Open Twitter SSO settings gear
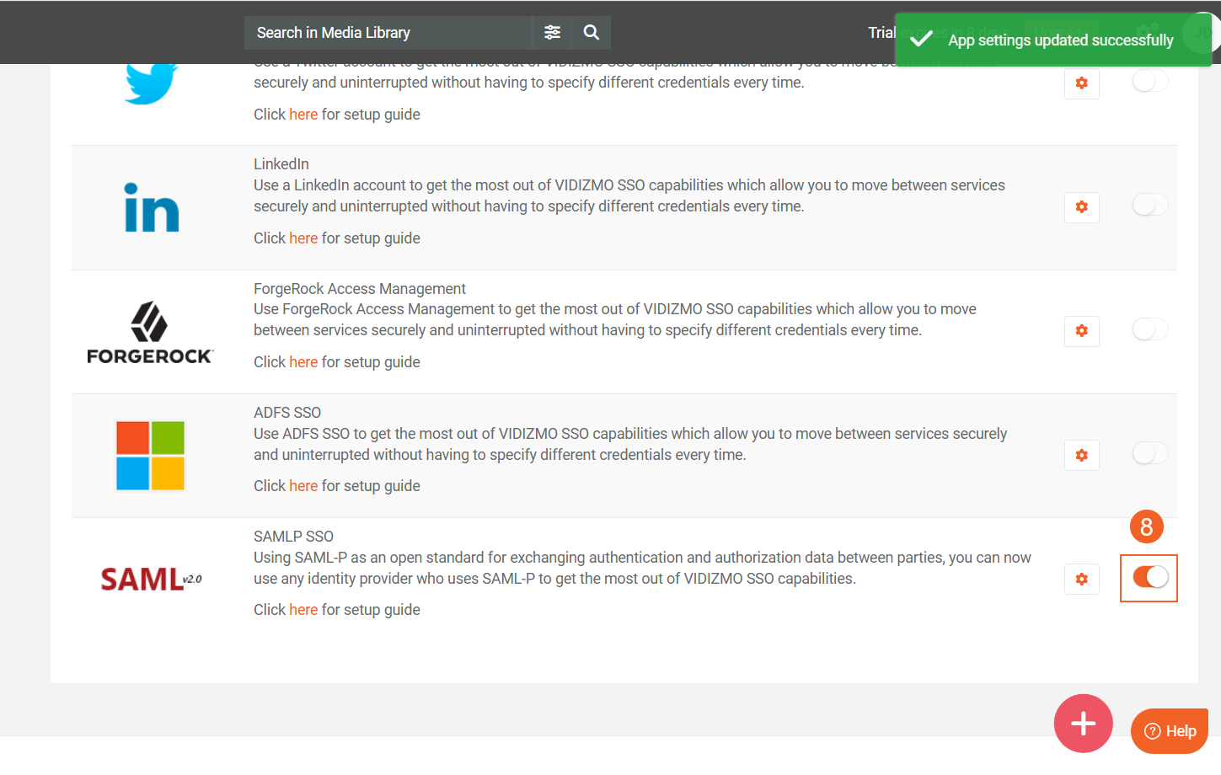The height and width of the screenshot is (775, 1221). click(x=1081, y=83)
